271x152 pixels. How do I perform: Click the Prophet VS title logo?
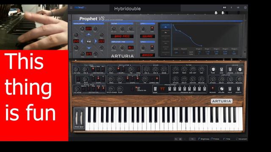coord(91,19)
